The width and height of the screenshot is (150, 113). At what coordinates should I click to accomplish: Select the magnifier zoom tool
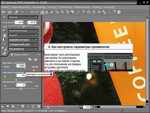pos(62,12)
